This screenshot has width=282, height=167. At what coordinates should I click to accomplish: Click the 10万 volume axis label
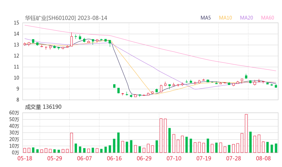[14, 146]
